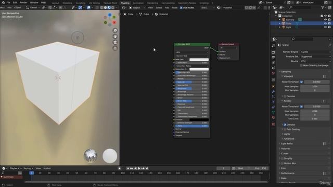
Task: Open the Window menu
Action: click(x=34, y=3)
